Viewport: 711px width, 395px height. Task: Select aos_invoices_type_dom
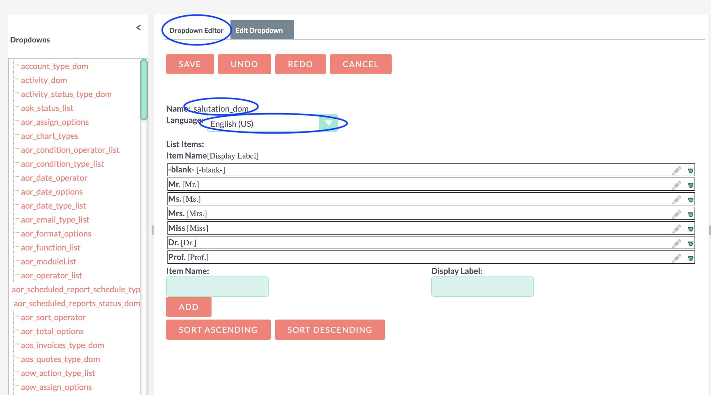coord(62,345)
